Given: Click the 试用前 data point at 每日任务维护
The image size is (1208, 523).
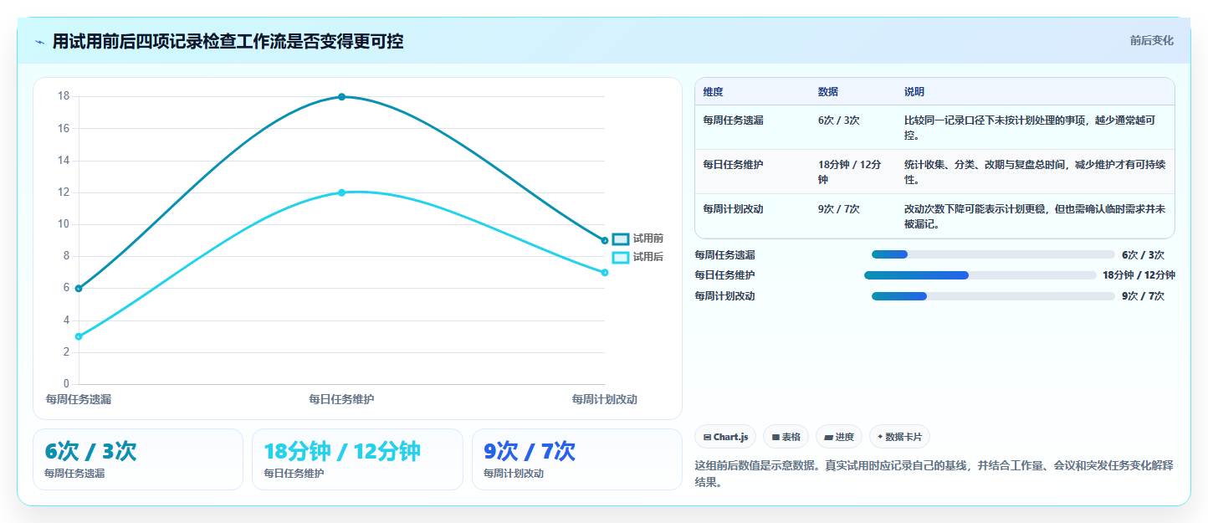Looking at the screenshot, I should pos(341,97).
